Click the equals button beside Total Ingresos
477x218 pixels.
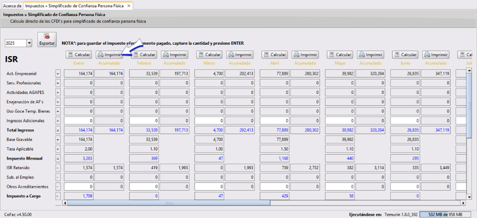tap(58, 130)
